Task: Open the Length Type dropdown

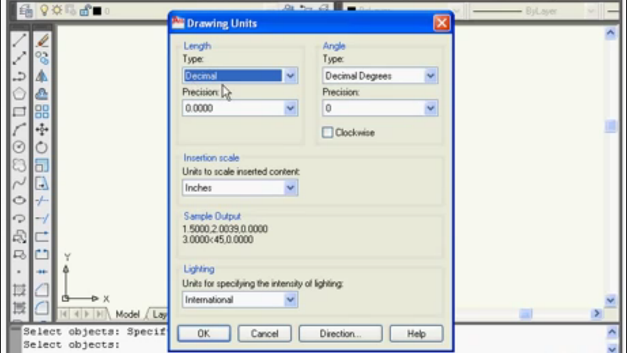Action: (x=240, y=76)
